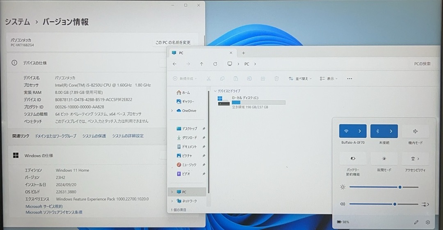Close the PC tab in File Explorer
The image size is (443, 230).
click(x=231, y=53)
